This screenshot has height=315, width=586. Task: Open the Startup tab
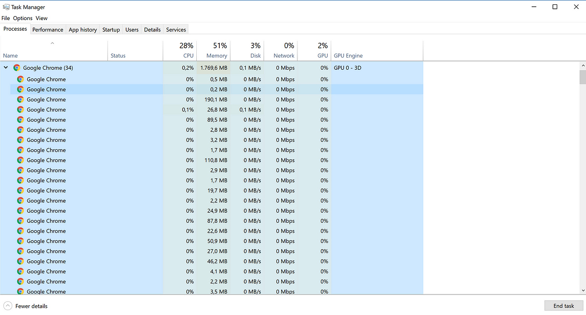pyautogui.click(x=111, y=30)
